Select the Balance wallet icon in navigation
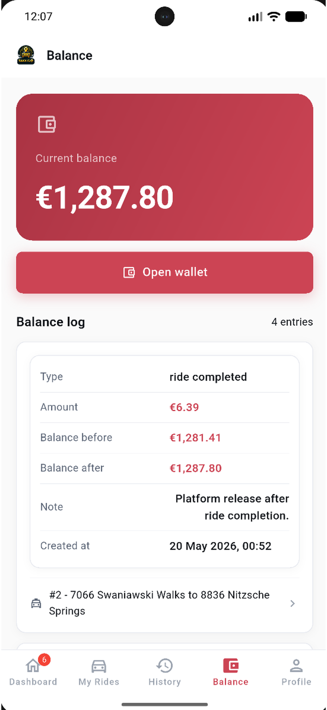The width and height of the screenshot is (327, 710). [231, 666]
